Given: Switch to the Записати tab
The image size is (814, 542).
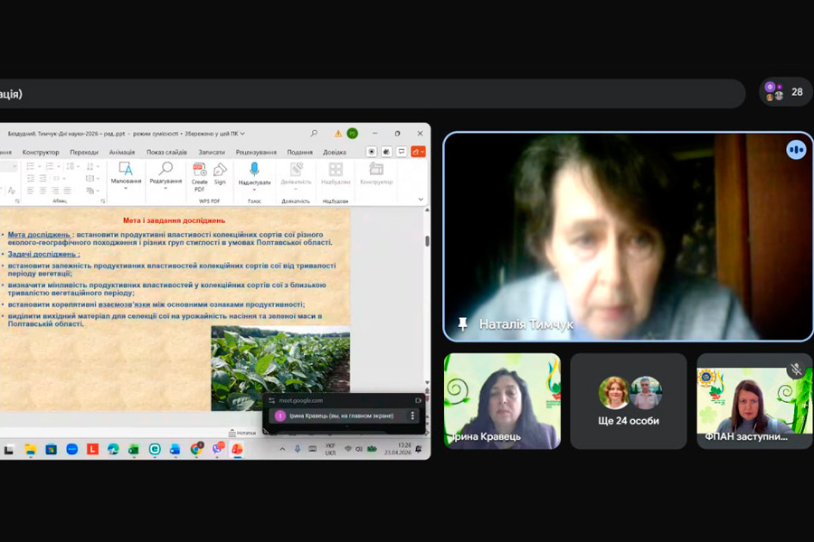Looking at the screenshot, I should coord(212,152).
